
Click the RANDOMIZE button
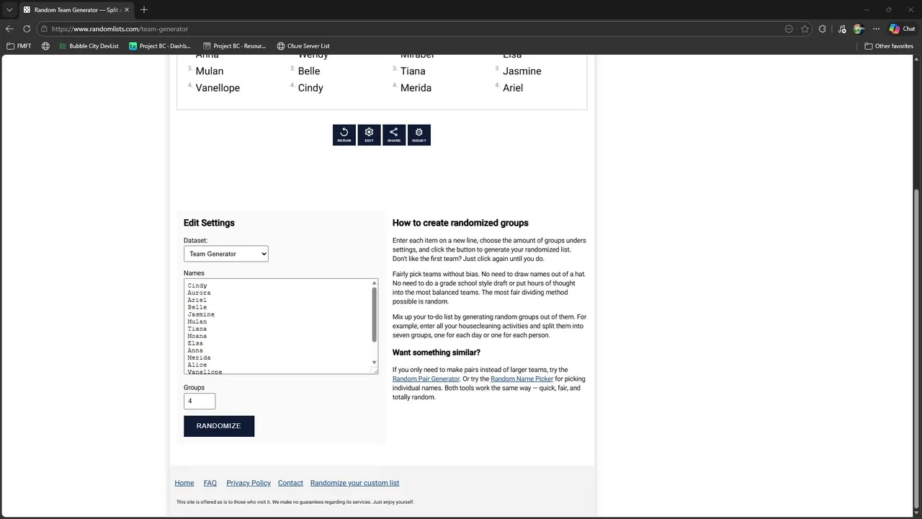point(219,426)
